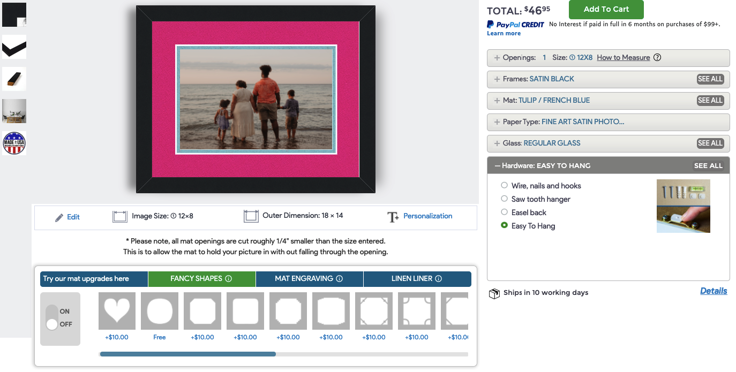Select Wire, nails and hooks hardware

click(x=504, y=185)
